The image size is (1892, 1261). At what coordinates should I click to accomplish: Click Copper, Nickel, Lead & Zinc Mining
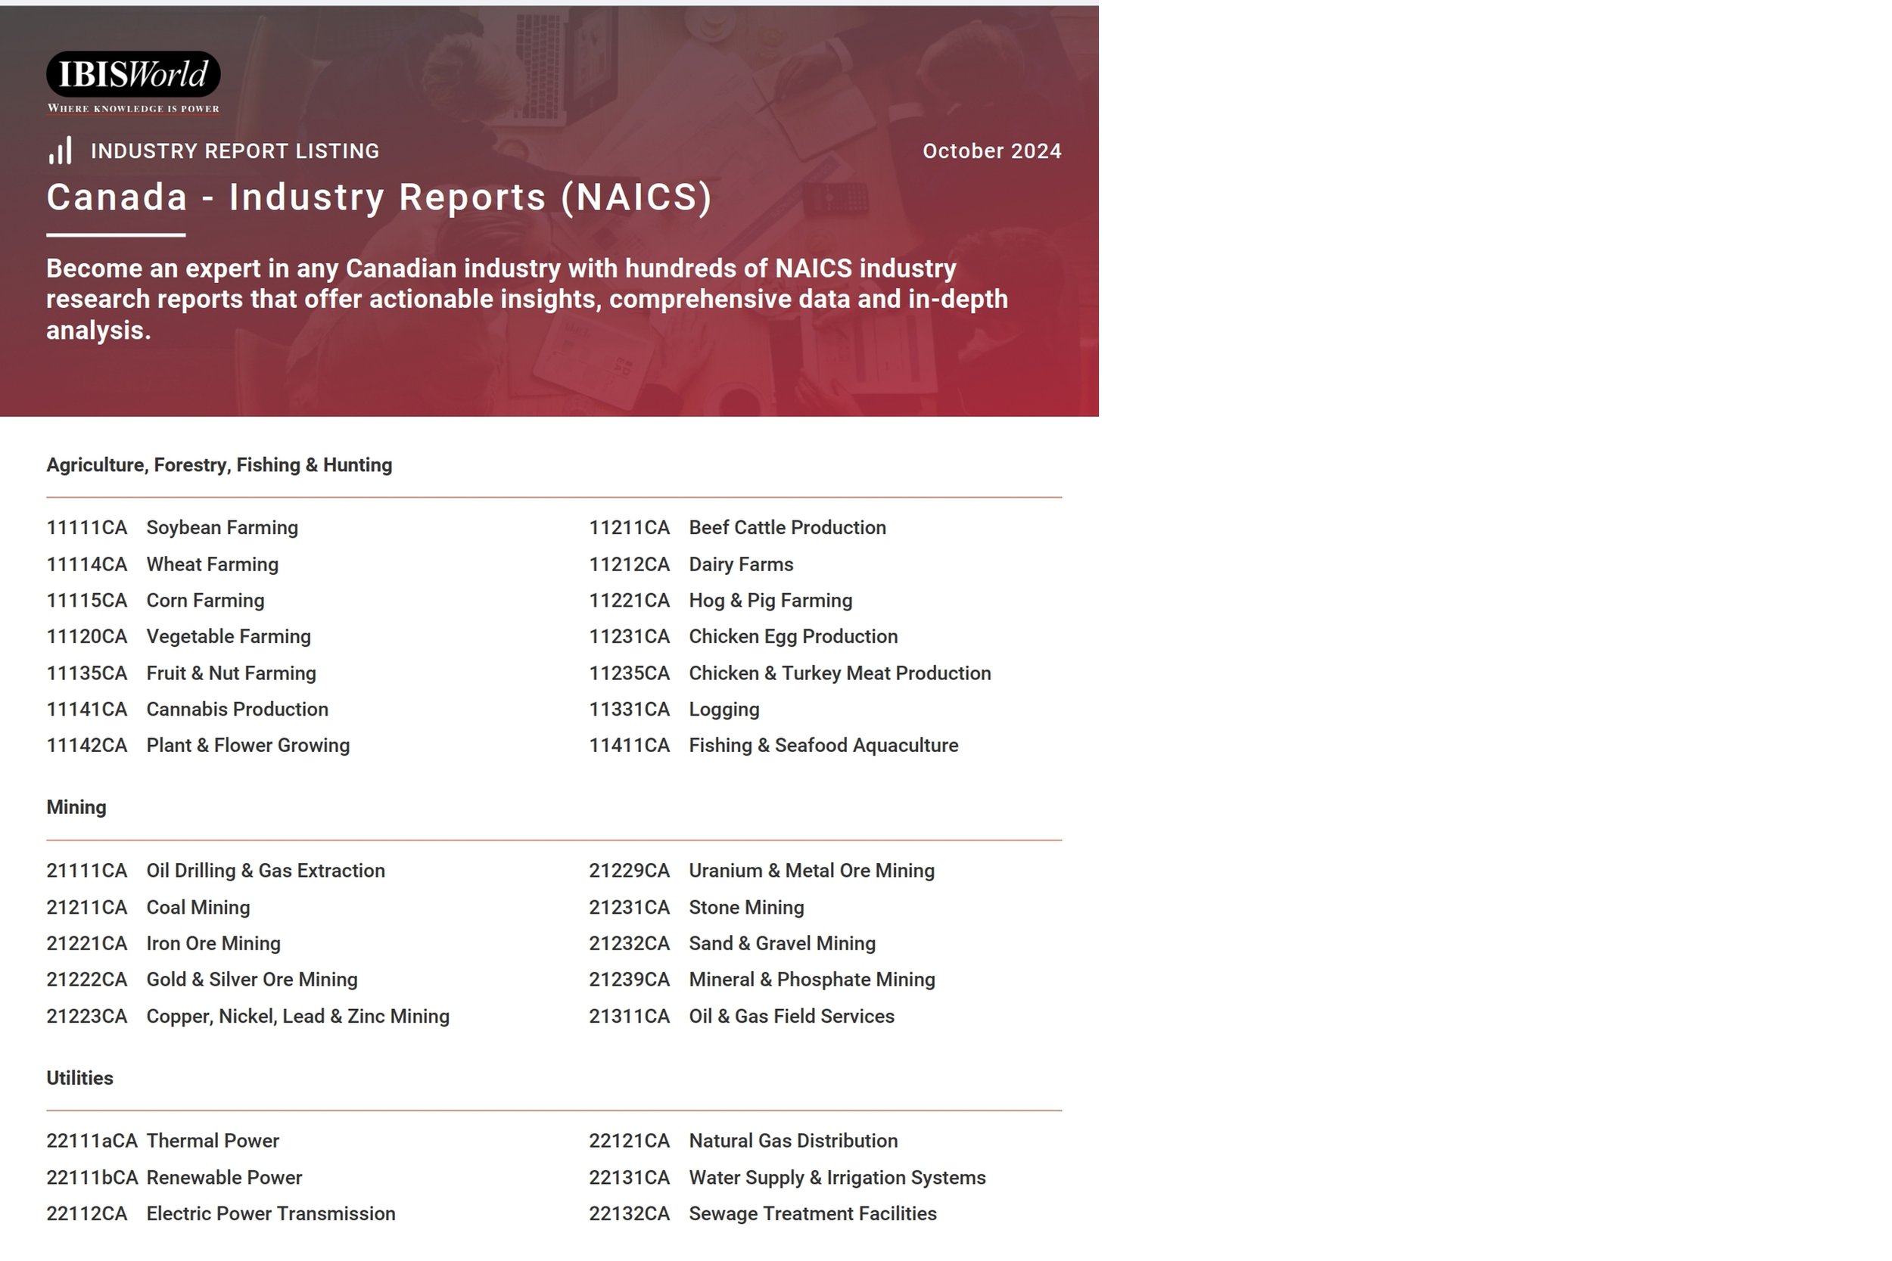pyautogui.click(x=297, y=1017)
